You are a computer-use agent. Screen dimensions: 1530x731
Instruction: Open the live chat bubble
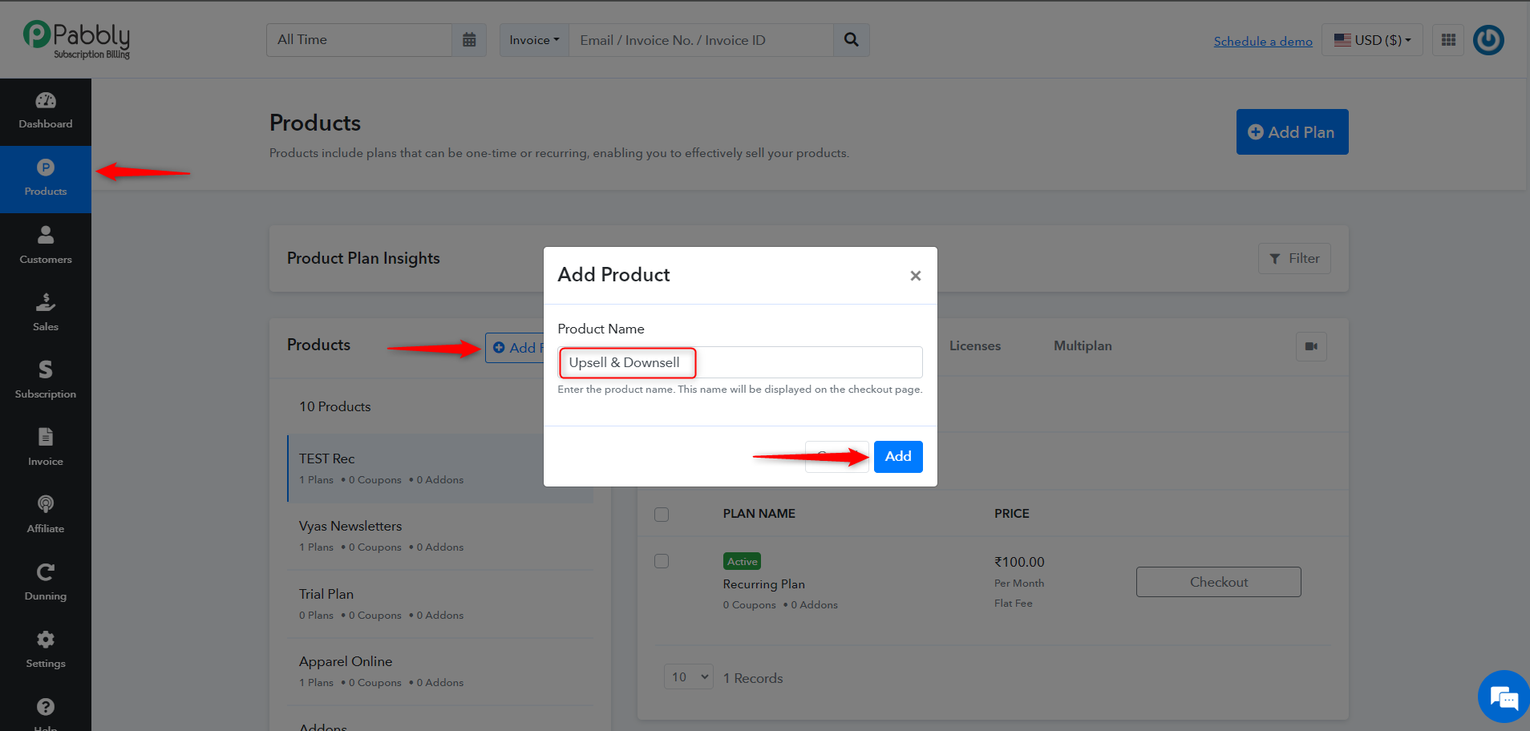coord(1504,697)
